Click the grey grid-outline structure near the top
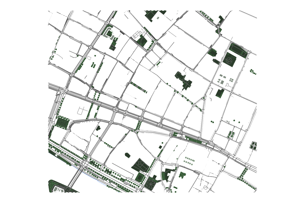This screenshot has height=203, width=305. [x=138, y=34]
